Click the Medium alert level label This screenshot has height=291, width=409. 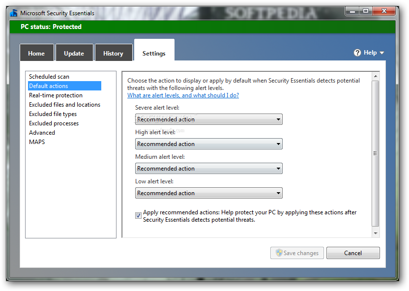point(160,157)
